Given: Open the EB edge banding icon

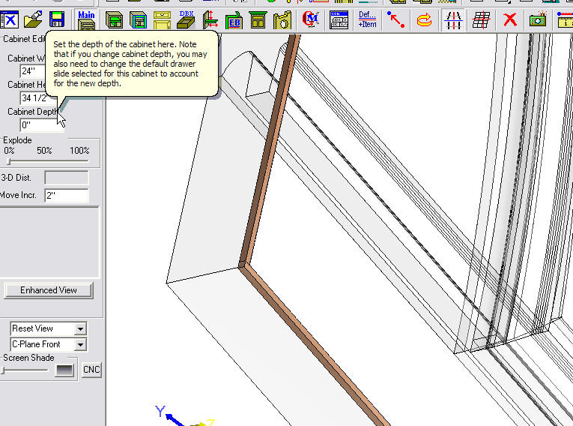Looking at the screenshot, I should click(x=234, y=19).
